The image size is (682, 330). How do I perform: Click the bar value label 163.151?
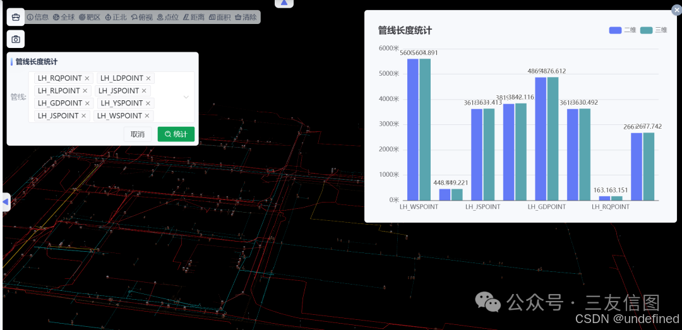point(617,190)
